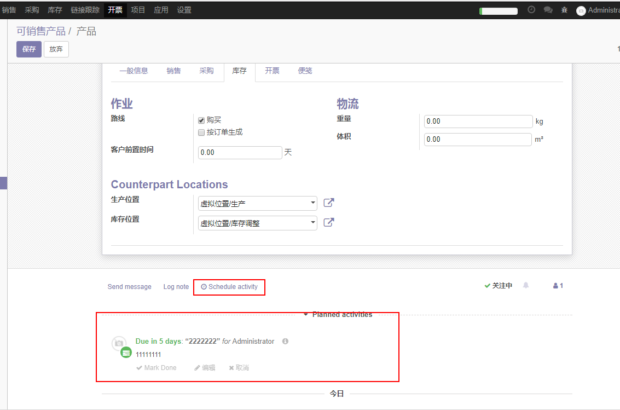The height and width of the screenshot is (410, 620).
Task: Click the followers count person icon
Action: click(558, 286)
